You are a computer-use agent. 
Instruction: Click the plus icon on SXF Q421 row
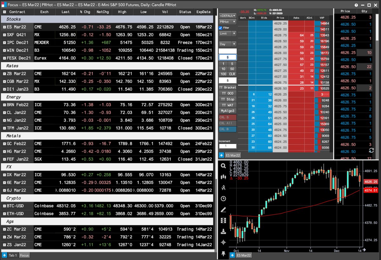pos(4,35)
